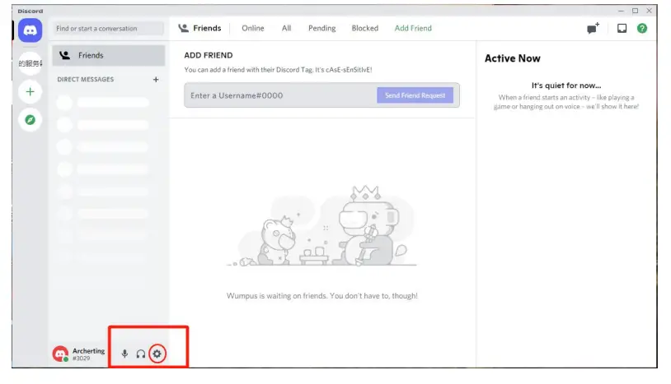The height and width of the screenshot is (384, 671).
Task: Deafen with the headphones icon
Action: tap(141, 354)
